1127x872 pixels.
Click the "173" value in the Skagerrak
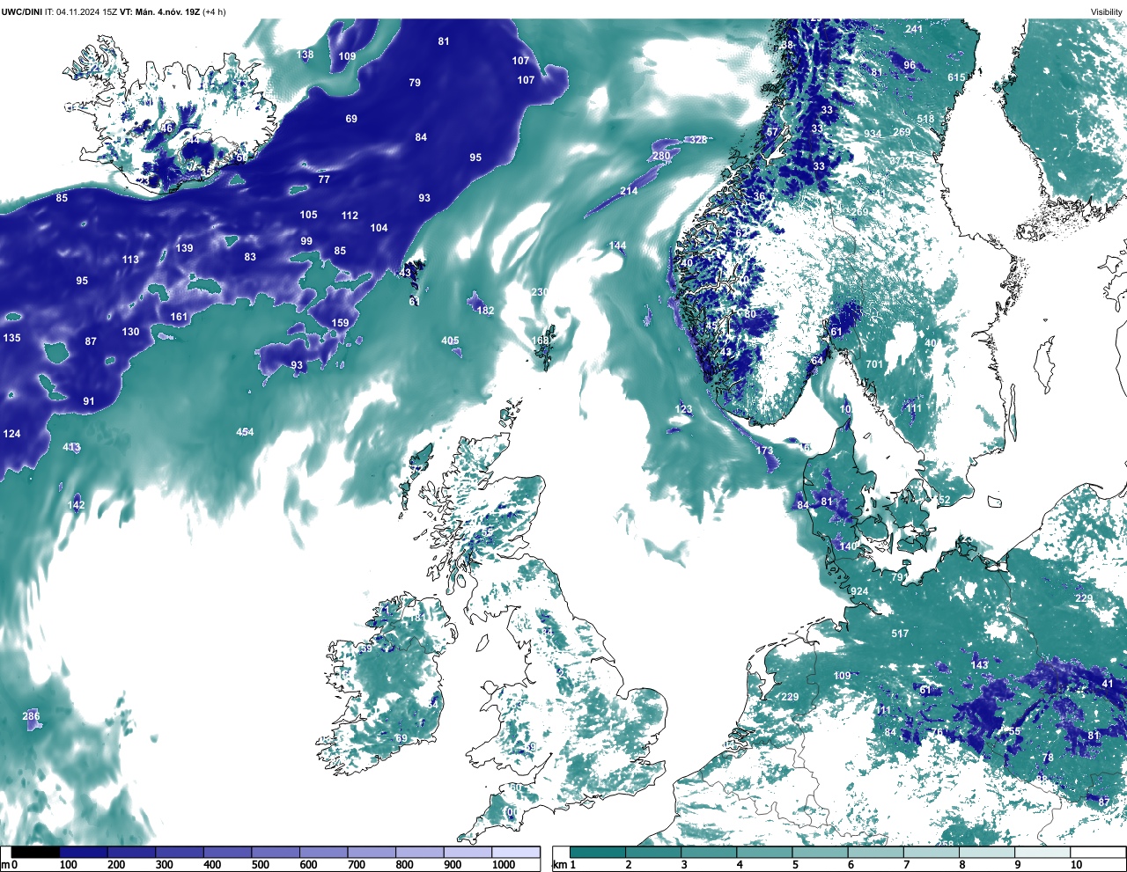[x=764, y=451]
